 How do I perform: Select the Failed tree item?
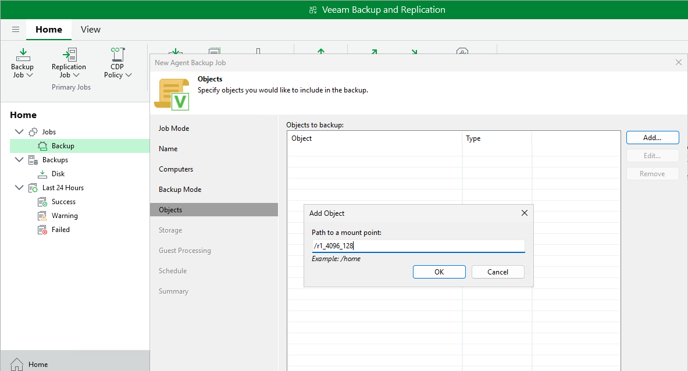[x=60, y=230]
